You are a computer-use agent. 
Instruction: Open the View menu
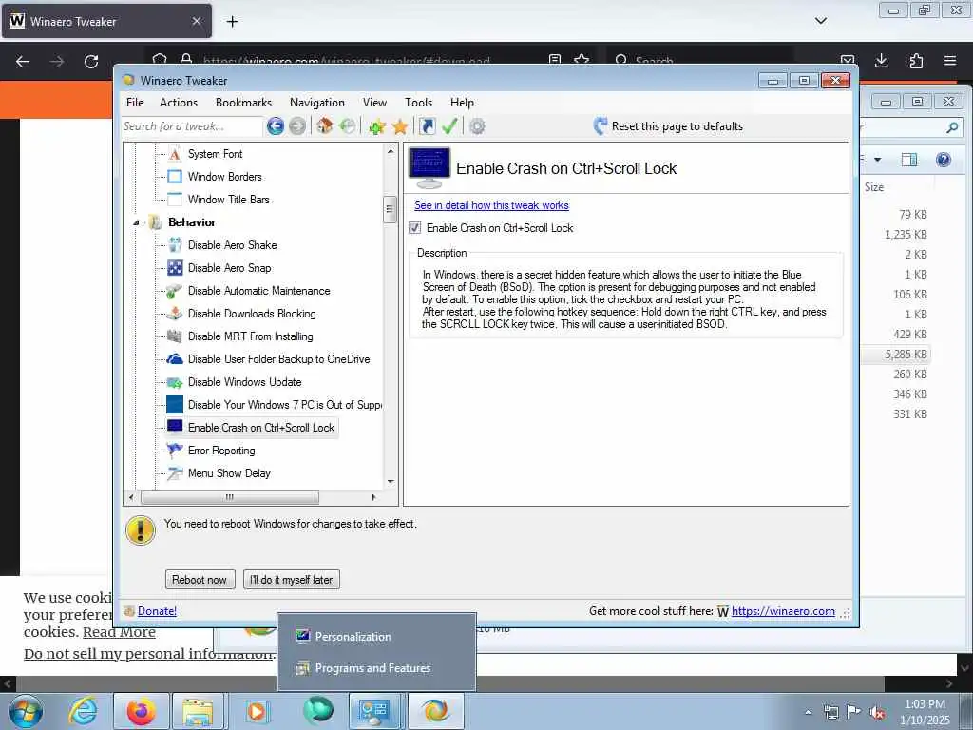pos(374,103)
